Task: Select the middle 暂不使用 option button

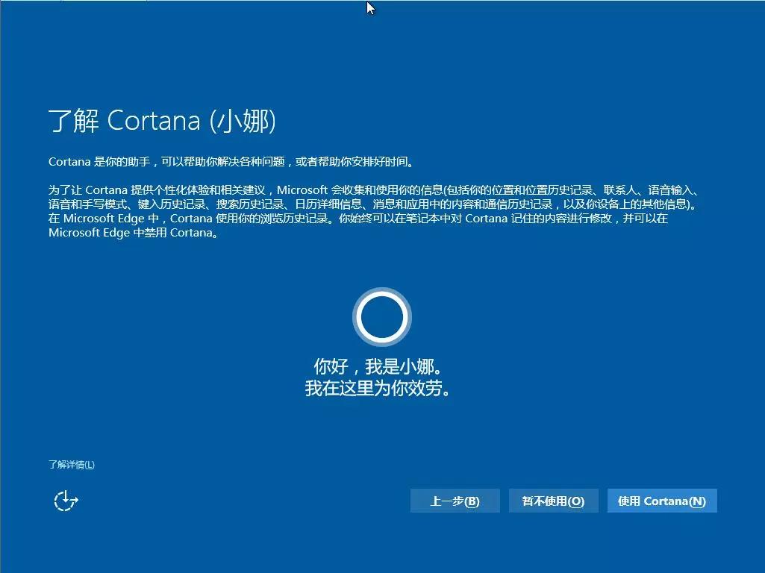Action: tap(553, 501)
